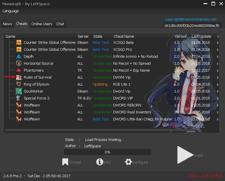This screenshot has height=181, width=225.
Task: Sort by the Version column header
Action: [181, 37]
